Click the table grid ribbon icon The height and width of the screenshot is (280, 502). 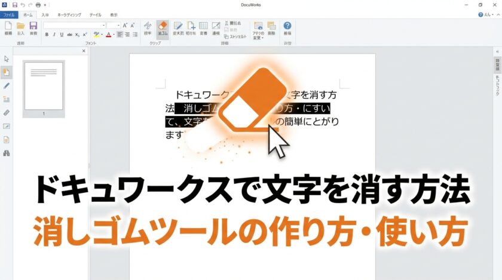[x=203, y=29]
